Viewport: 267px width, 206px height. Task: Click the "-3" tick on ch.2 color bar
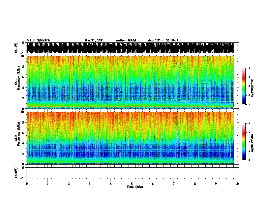[249, 124]
